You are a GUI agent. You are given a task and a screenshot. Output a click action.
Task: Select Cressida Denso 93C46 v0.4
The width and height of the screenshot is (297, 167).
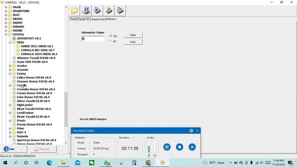pyautogui.click(x=36, y=89)
